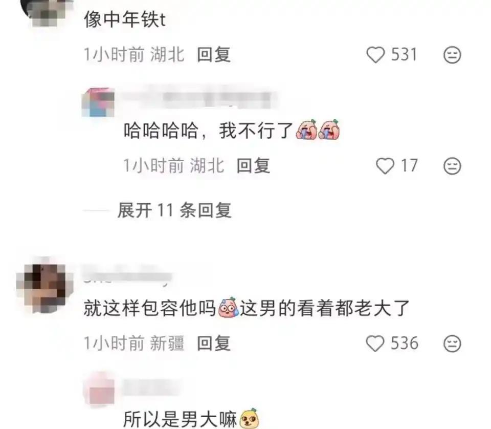Like the reply with 17 likes

385,166
